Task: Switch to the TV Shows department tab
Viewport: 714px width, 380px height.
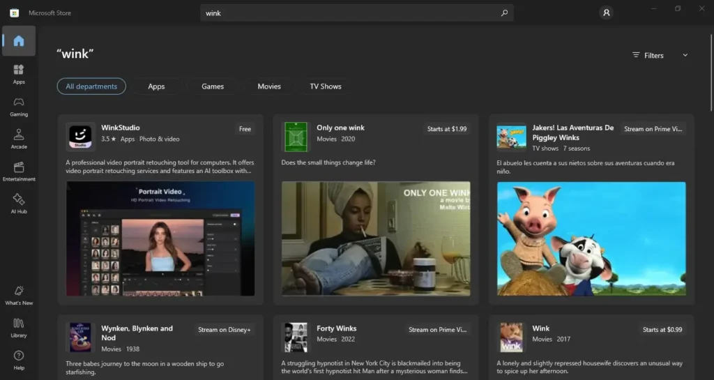Action: (326, 86)
